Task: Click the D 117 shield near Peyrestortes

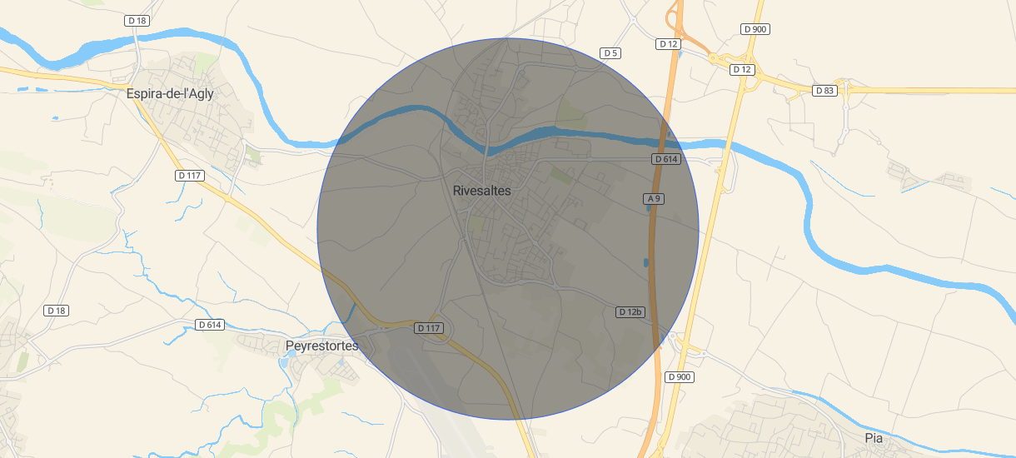Action: pos(428,329)
